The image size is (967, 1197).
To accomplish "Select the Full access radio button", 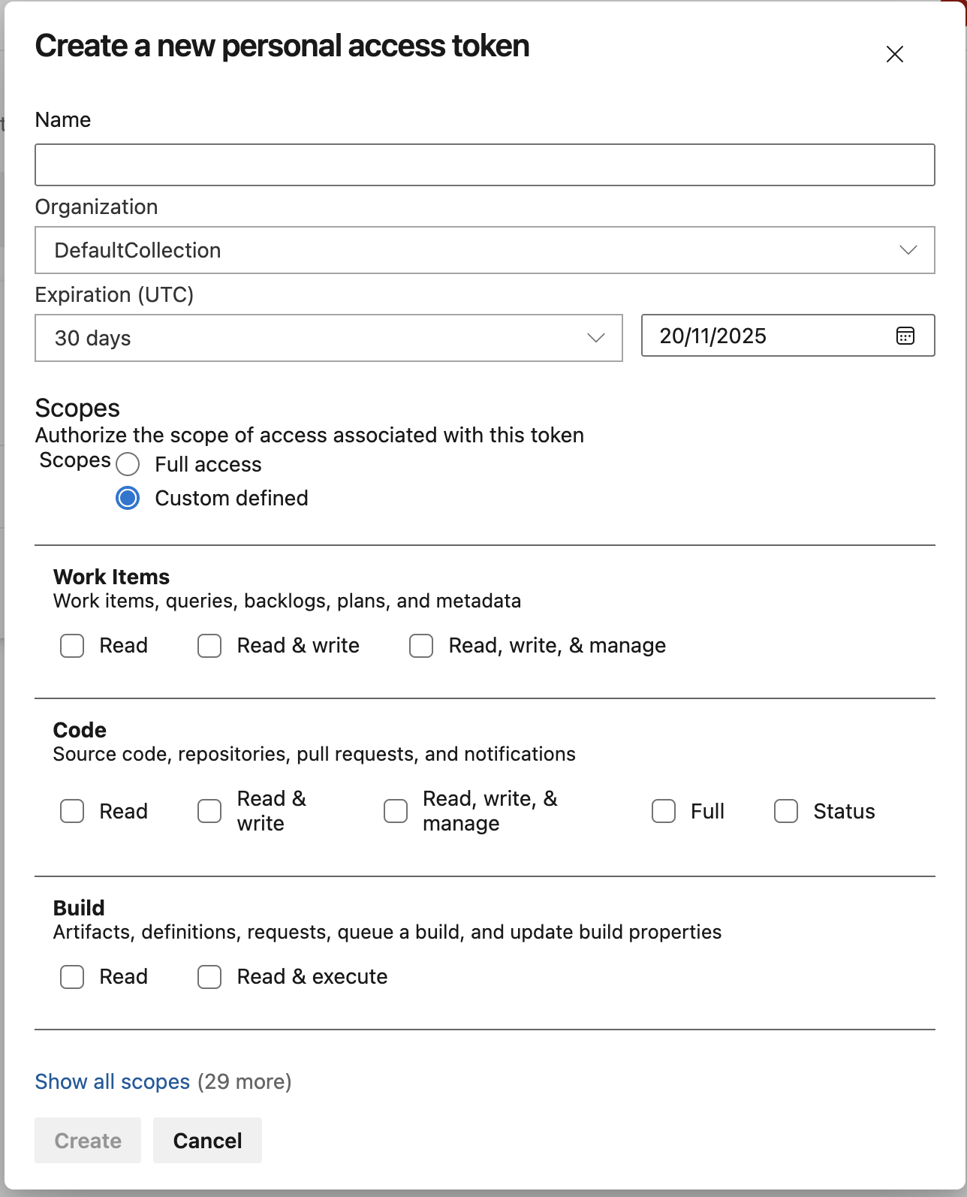I will [x=128, y=465].
